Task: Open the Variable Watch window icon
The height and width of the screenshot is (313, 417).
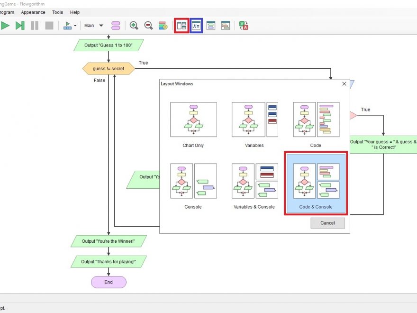Action: 196,26
